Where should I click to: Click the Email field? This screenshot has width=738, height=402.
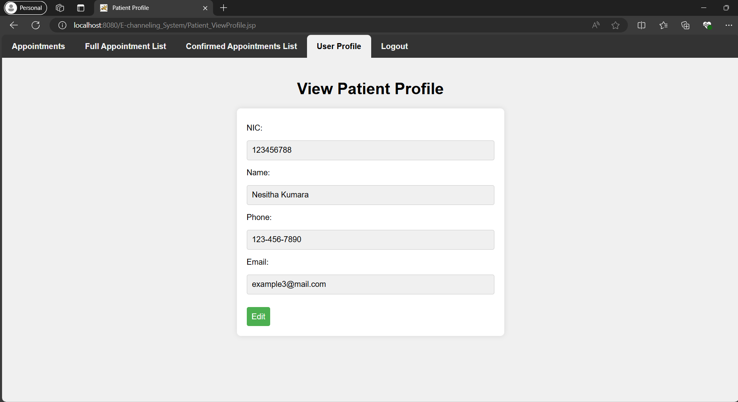[x=370, y=284]
